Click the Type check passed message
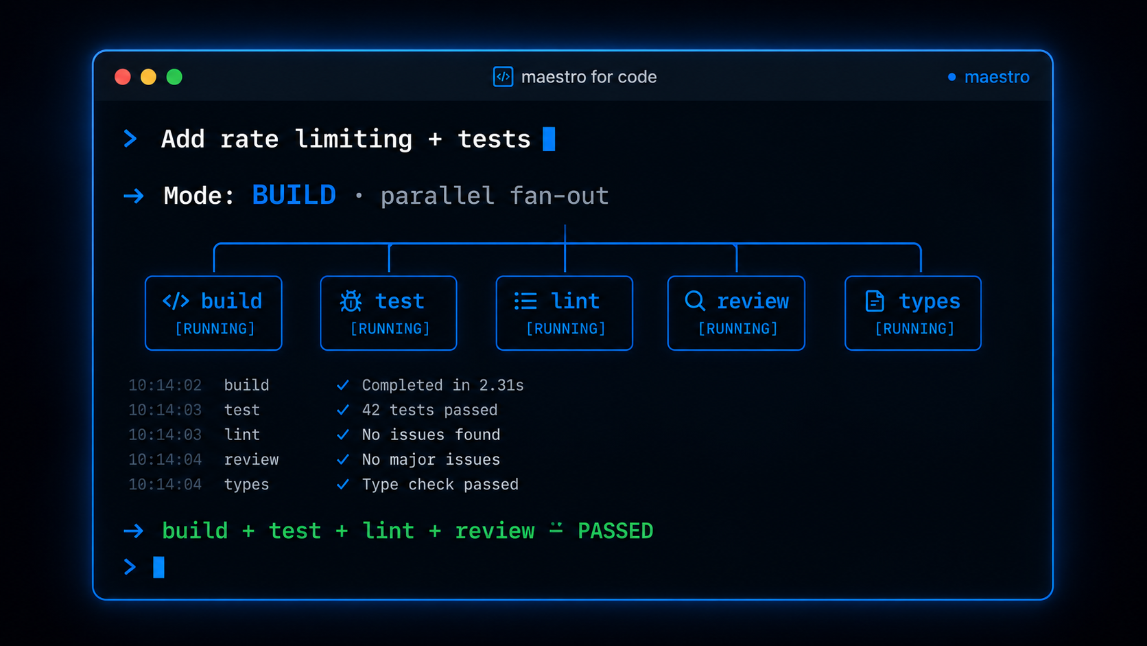This screenshot has height=646, width=1147. (440, 485)
